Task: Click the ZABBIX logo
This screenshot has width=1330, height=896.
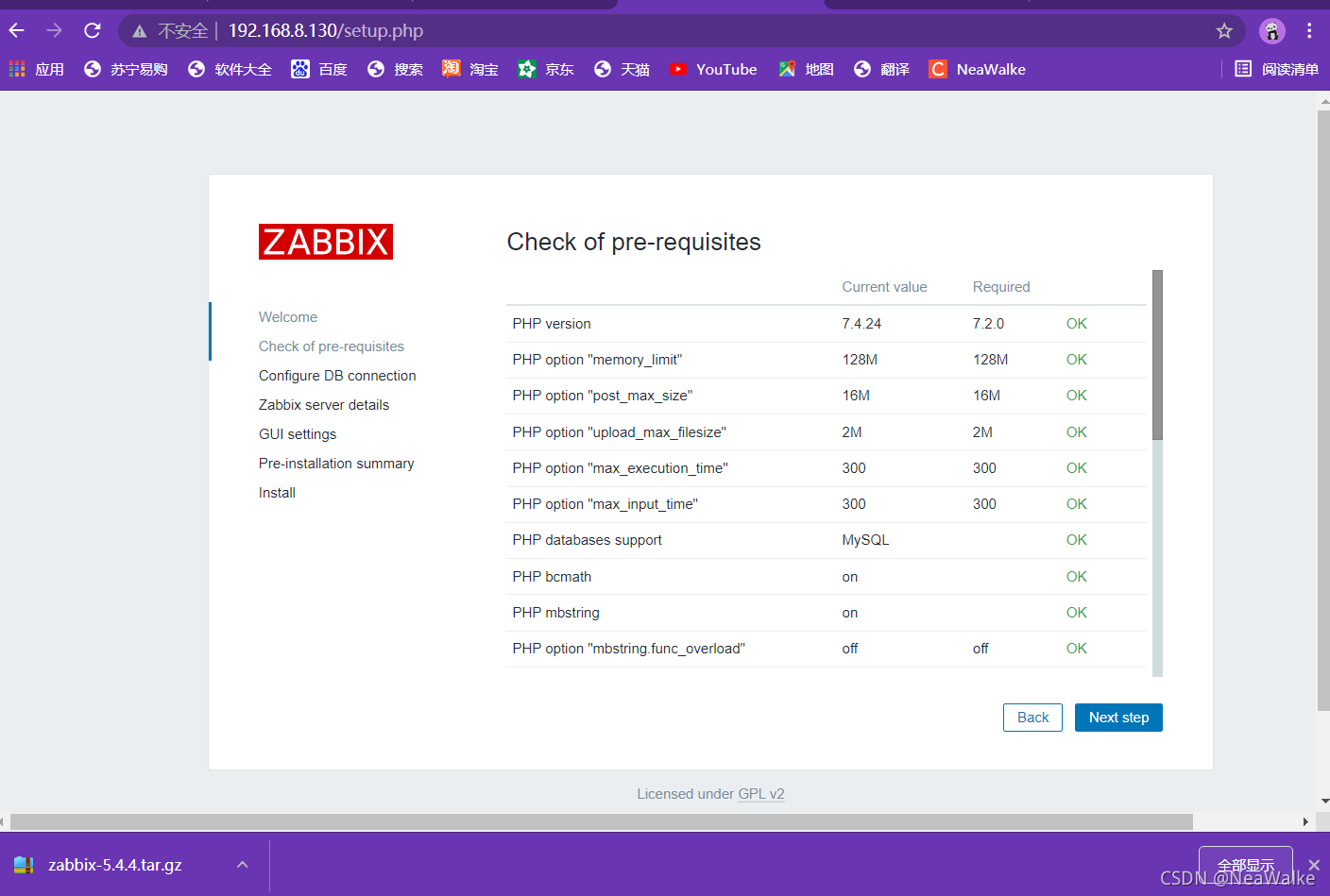Action: pyautogui.click(x=326, y=242)
